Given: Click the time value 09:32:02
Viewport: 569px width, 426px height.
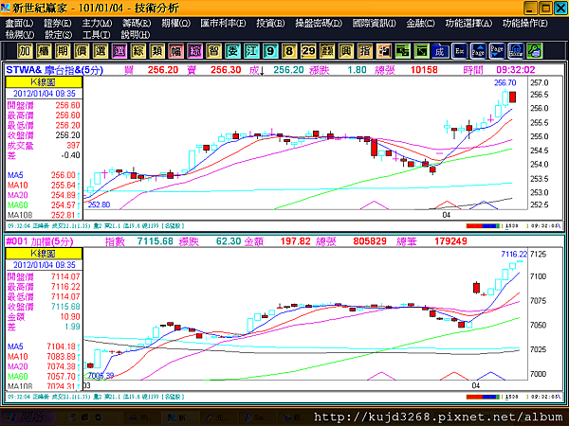Looking at the screenshot, I should (x=515, y=70).
